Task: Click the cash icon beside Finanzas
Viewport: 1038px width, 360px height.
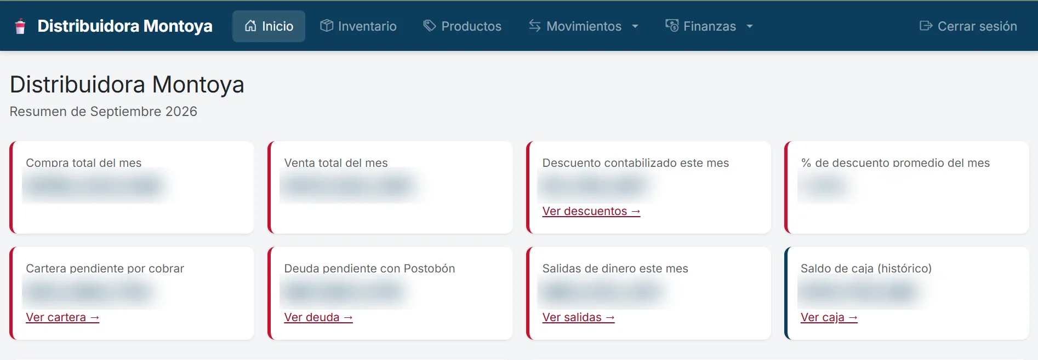Action: (672, 26)
